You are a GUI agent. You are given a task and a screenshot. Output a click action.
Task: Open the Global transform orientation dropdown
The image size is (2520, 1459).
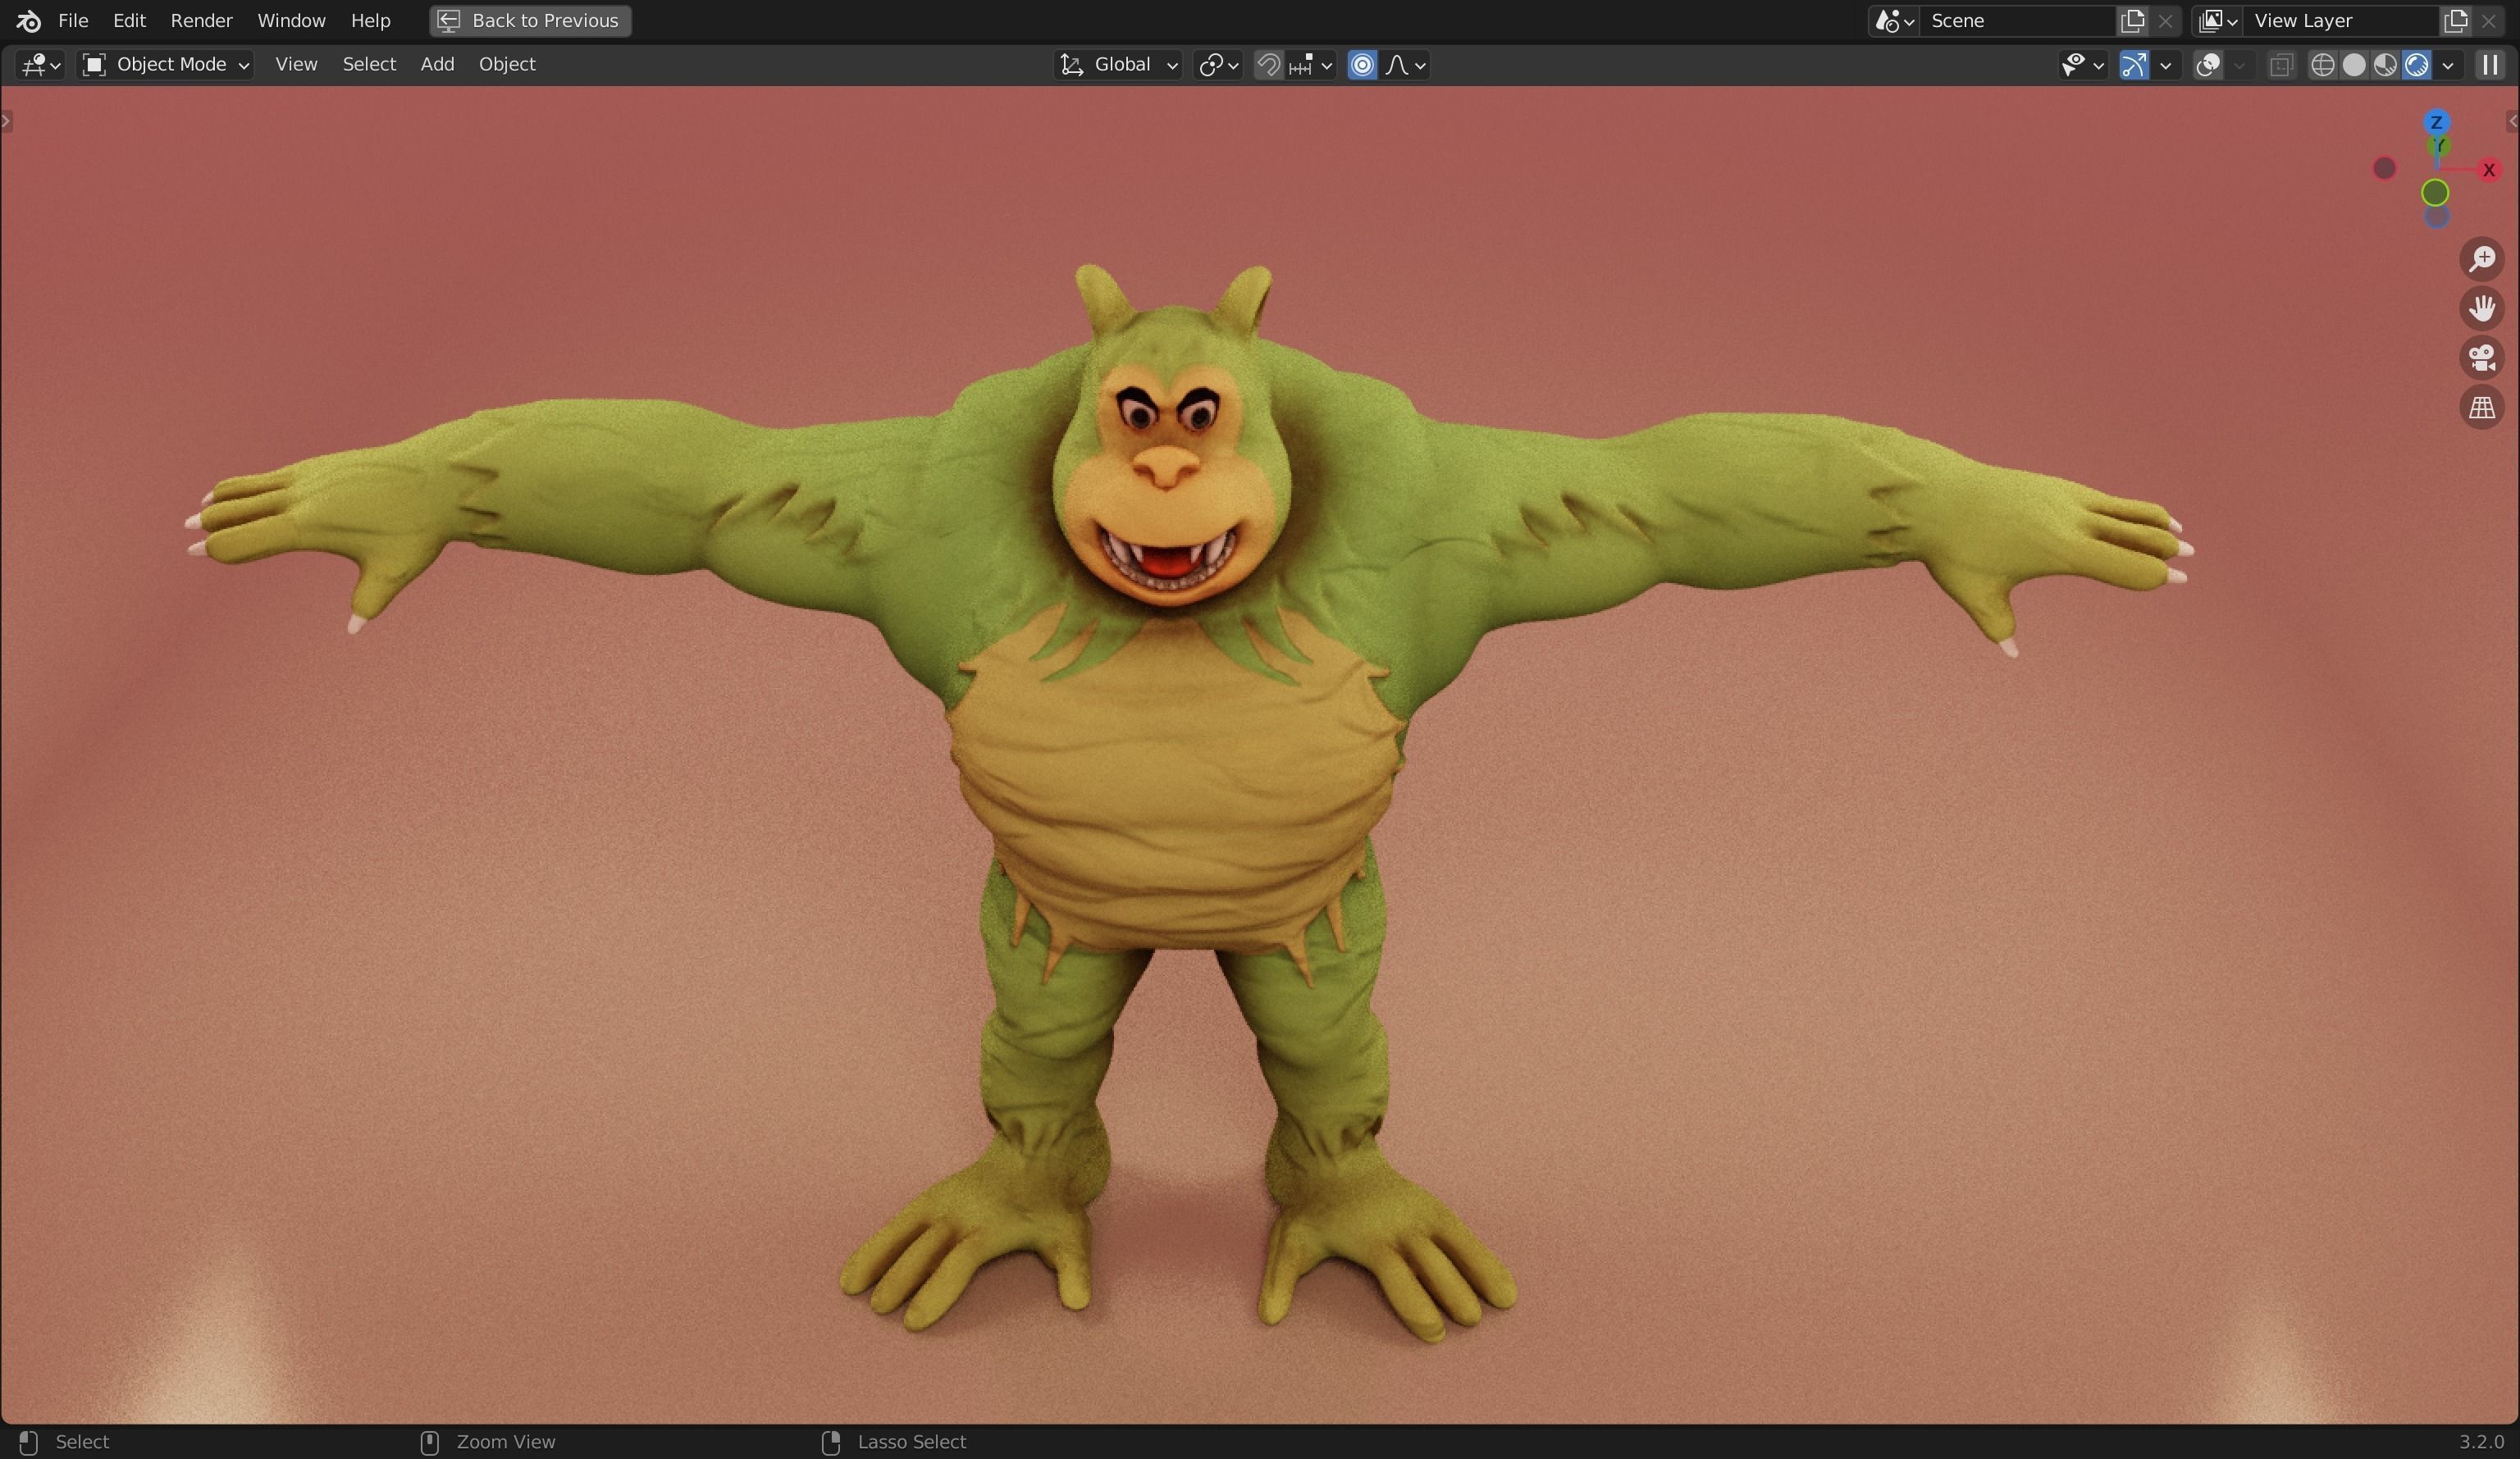tap(1118, 65)
